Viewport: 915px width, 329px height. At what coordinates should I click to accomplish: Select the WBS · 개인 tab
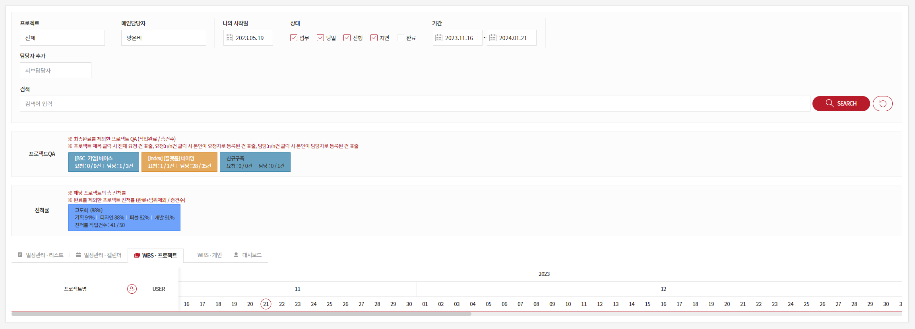pos(209,255)
